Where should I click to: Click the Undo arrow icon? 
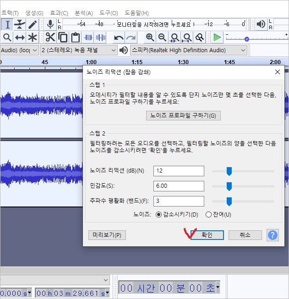pos(119,38)
